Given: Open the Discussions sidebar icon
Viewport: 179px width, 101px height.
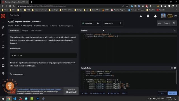Looking at the screenshot, I should (3, 73).
